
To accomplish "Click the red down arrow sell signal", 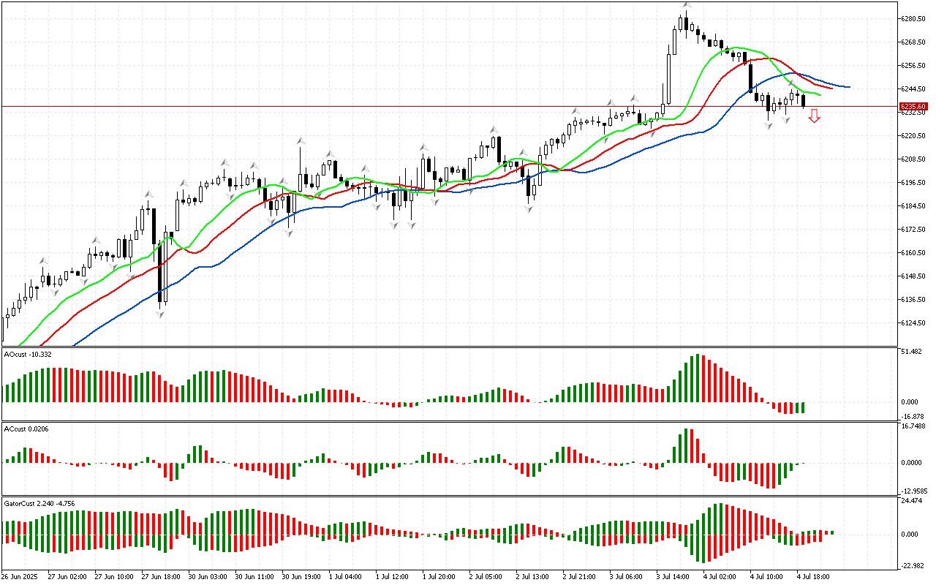I will pyautogui.click(x=814, y=116).
